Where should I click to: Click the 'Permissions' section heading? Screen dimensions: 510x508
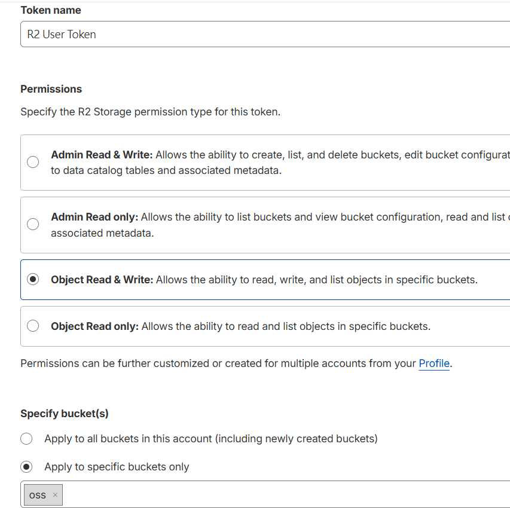[51, 89]
